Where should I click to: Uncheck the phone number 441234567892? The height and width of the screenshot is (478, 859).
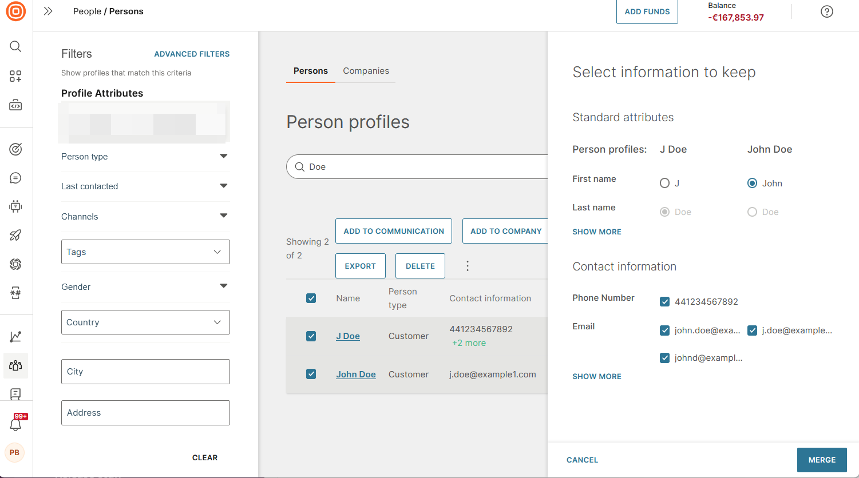click(664, 301)
